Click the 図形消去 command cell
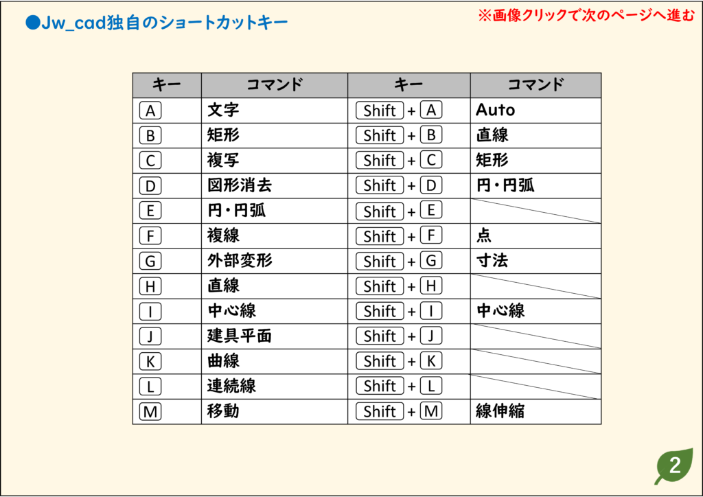This screenshot has height=497, width=703. pyautogui.click(x=275, y=185)
